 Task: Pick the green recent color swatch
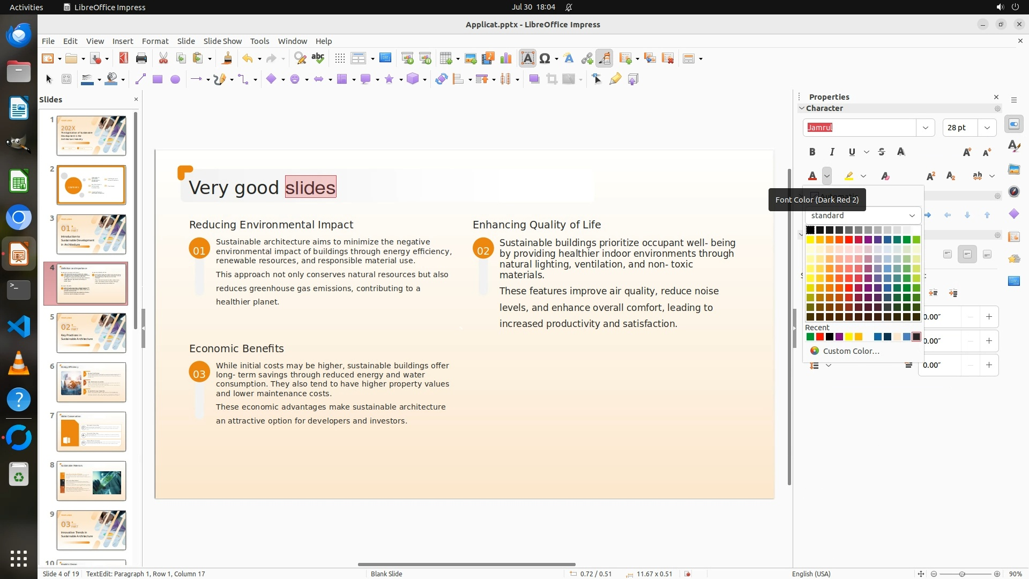tap(810, 337)
